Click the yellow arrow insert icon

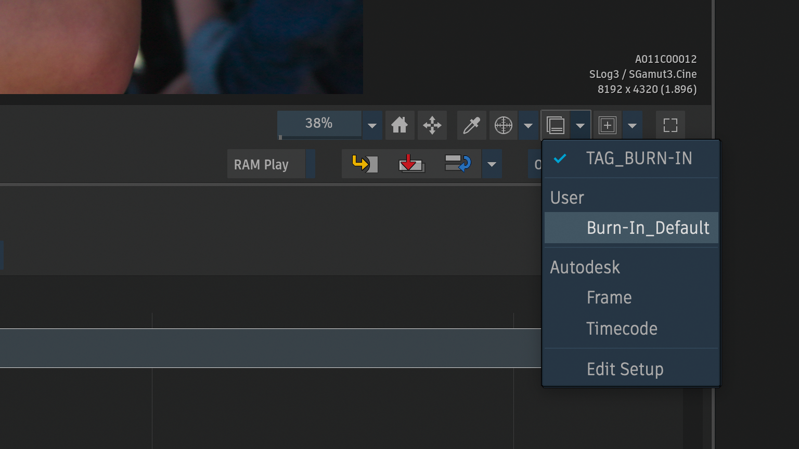coord(365,164)
